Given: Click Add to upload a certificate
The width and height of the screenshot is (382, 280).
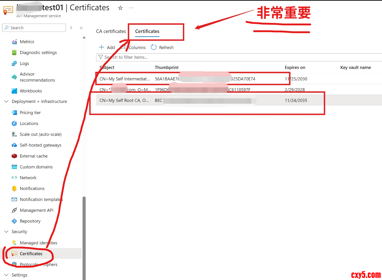Looking at the screenshot, I should (107, 48).
